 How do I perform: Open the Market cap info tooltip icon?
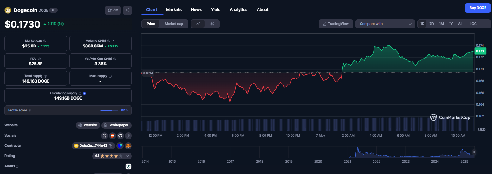pyautogui.click(x=45, y=41)
